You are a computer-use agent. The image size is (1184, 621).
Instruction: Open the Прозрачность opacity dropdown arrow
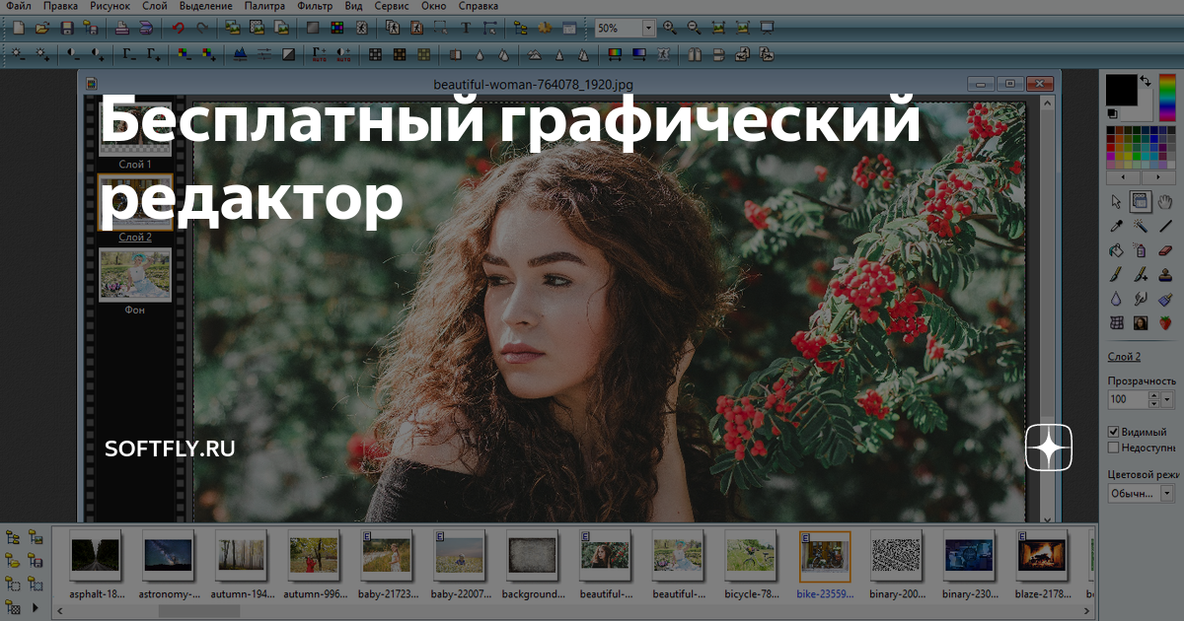point(1168,399)
